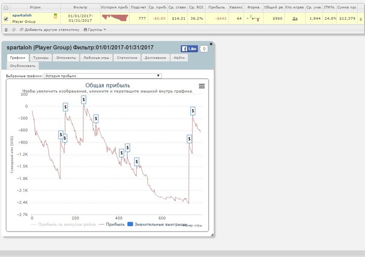This screenshot has height=257, width=365.
Task: Toggle the Прибыль за минусом рейка legend item
Action: pyautogui.click(x=63, y=225)
